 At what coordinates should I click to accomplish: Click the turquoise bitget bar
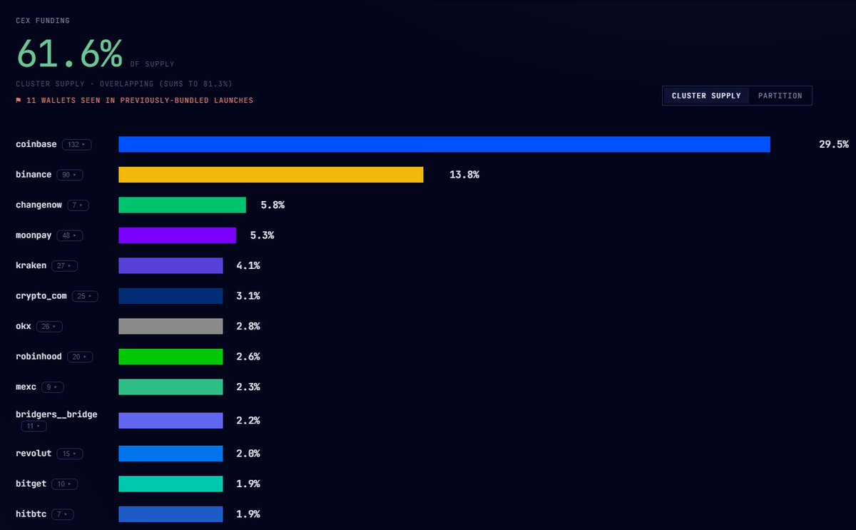pyautogui.click(x=170, y=484)
